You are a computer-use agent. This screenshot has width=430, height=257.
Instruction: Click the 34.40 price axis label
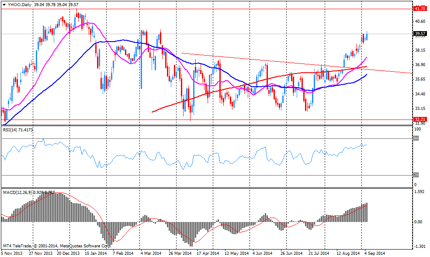420,94
